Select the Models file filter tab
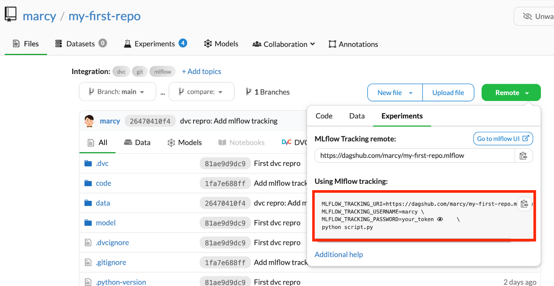This screenshot has height=286, width=554. pos(185,142)
